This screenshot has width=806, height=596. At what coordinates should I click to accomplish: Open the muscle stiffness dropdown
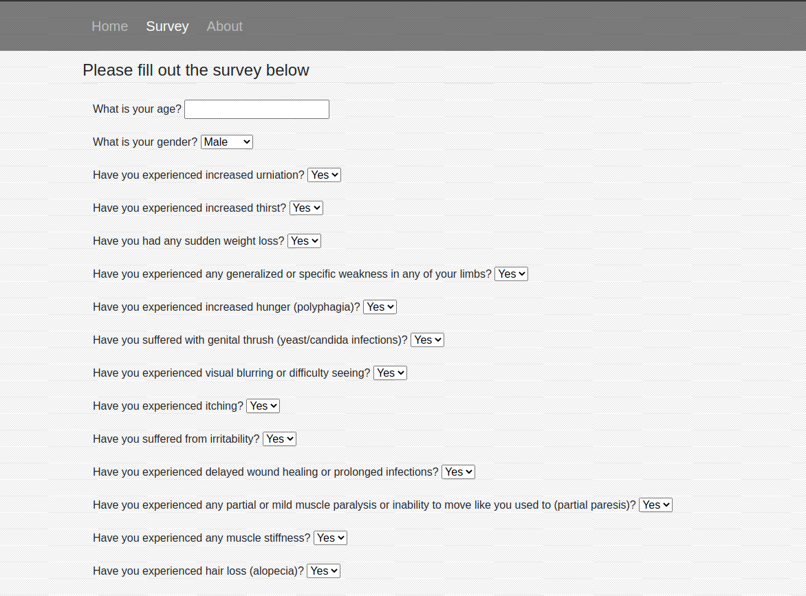tap(331, 538)
